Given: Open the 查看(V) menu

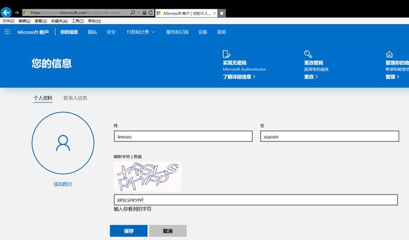Looking at the screenshot, I should (41, 21).
